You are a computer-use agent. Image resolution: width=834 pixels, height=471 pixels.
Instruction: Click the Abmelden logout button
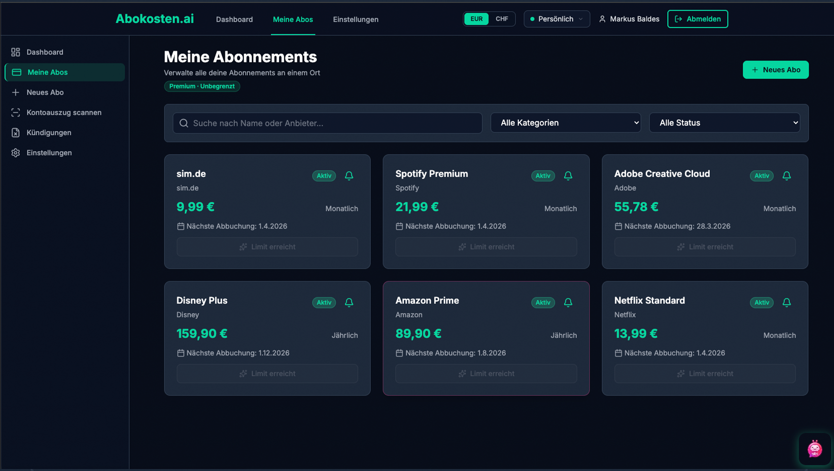[x=697, y=19]
